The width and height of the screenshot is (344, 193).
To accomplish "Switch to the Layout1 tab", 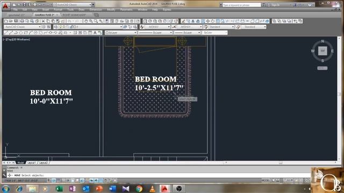I will tap(31, 162).
